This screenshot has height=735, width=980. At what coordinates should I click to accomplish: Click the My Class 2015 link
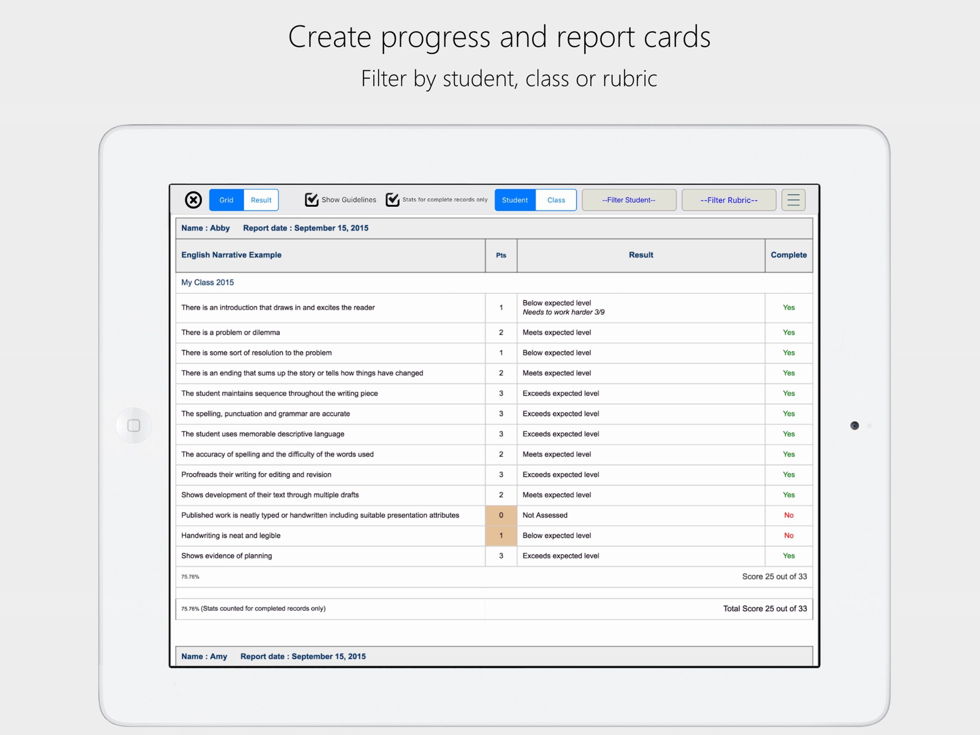click(207, 282)
